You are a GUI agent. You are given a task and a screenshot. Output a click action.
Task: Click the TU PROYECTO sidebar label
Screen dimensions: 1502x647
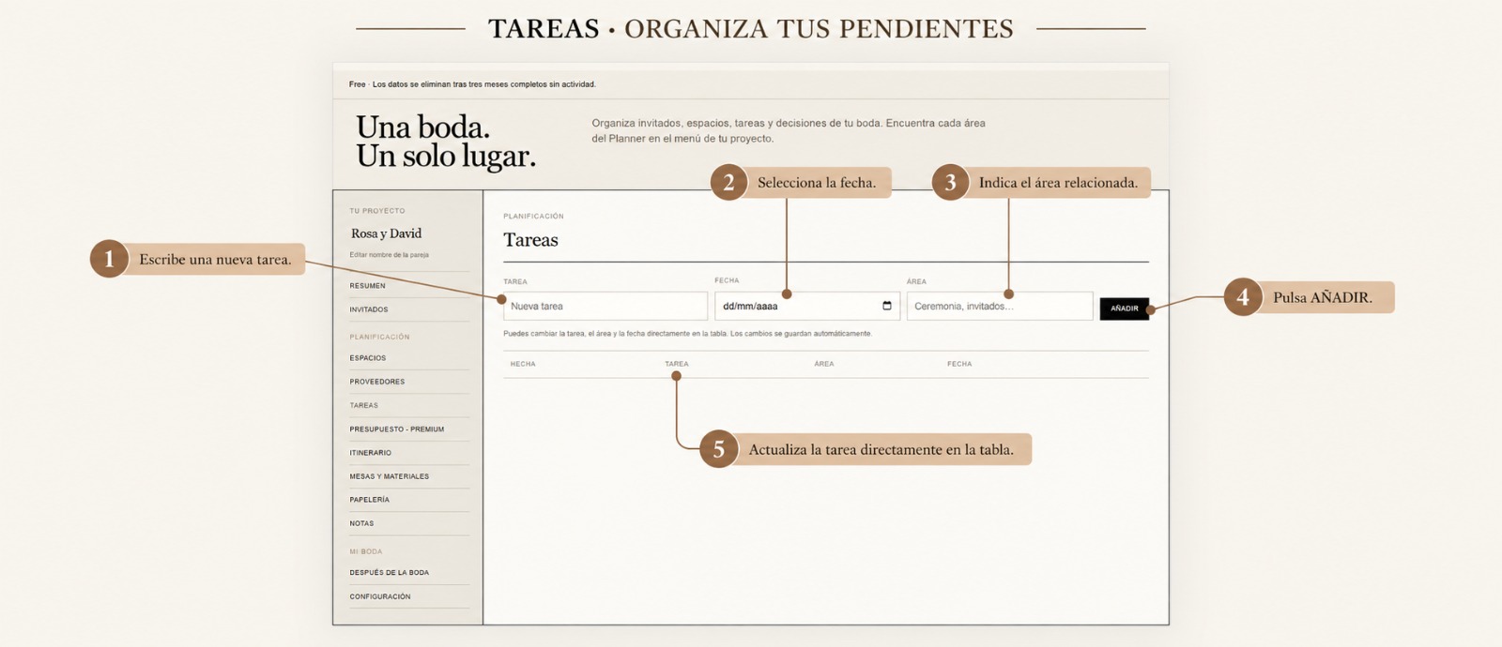377,211
